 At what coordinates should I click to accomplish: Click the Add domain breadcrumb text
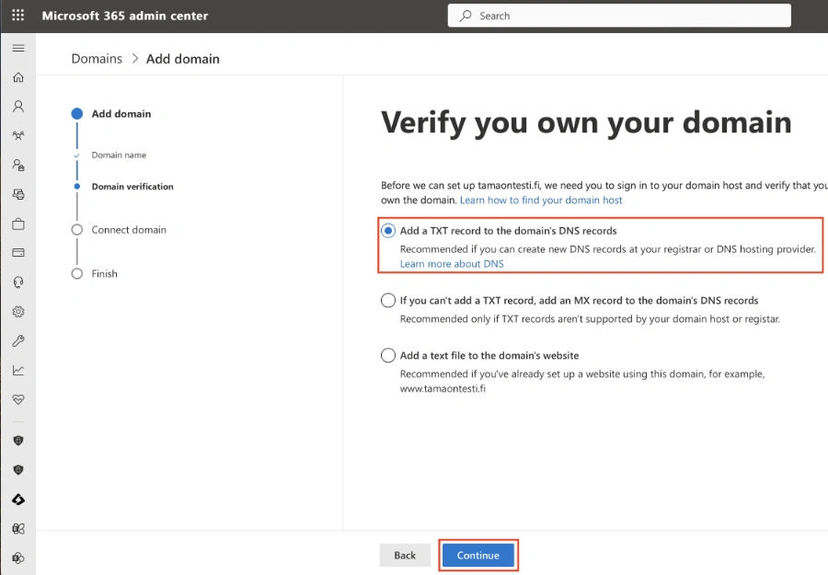pos(183,59)
